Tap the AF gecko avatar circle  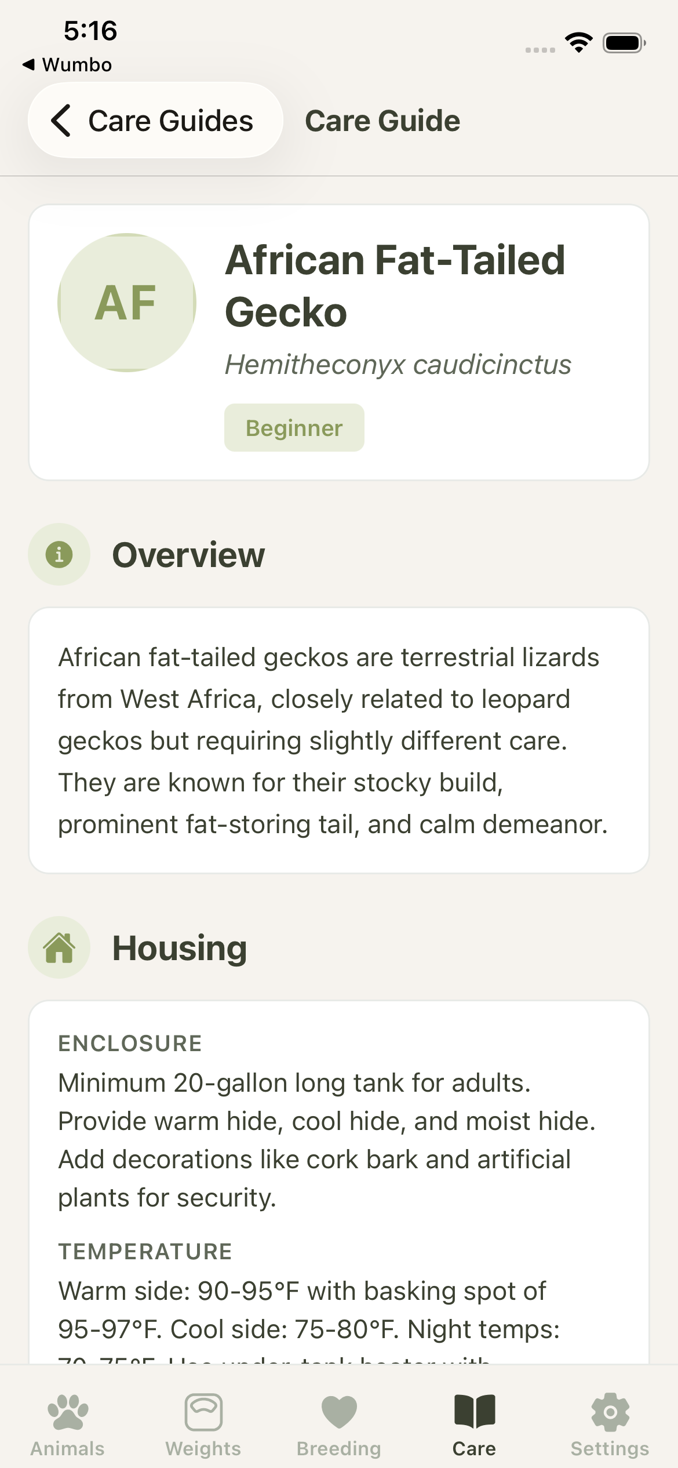click(x=127, y=302)
